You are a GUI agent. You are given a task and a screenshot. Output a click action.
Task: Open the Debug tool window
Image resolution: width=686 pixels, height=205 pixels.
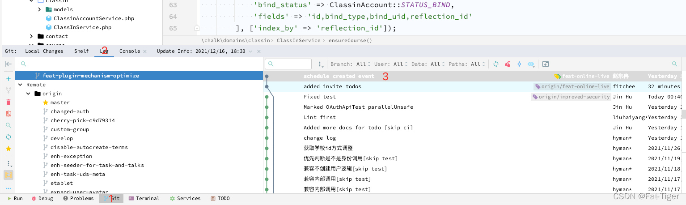point(42,198)
